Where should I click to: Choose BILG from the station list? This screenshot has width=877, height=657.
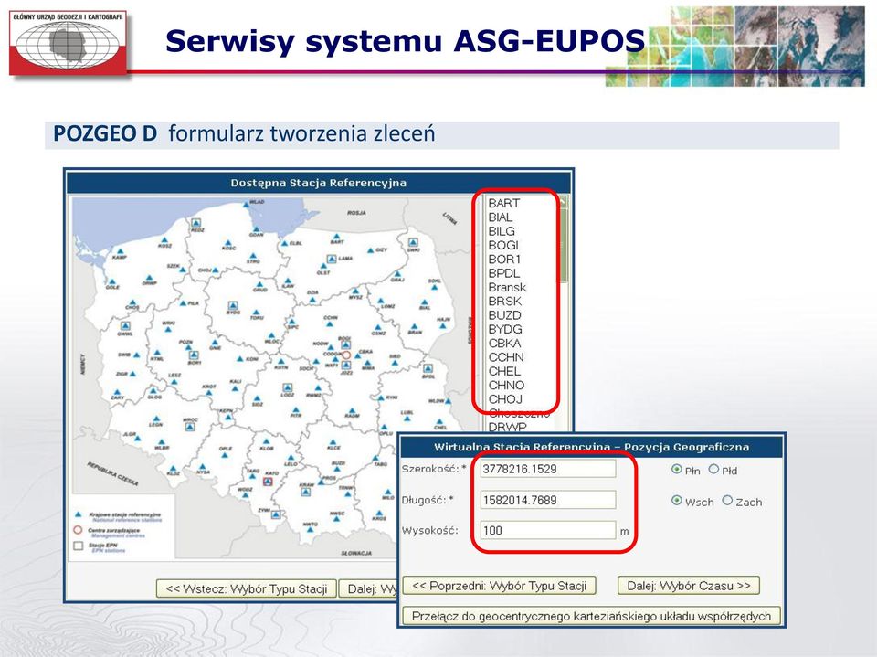click(502, 231)
